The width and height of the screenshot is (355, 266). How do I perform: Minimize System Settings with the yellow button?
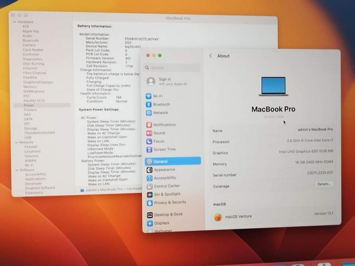point(154,55)
